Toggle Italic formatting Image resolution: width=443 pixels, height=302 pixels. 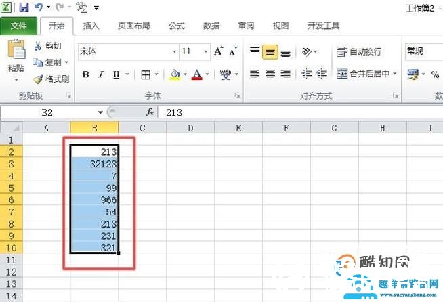[x=101, y=74]
